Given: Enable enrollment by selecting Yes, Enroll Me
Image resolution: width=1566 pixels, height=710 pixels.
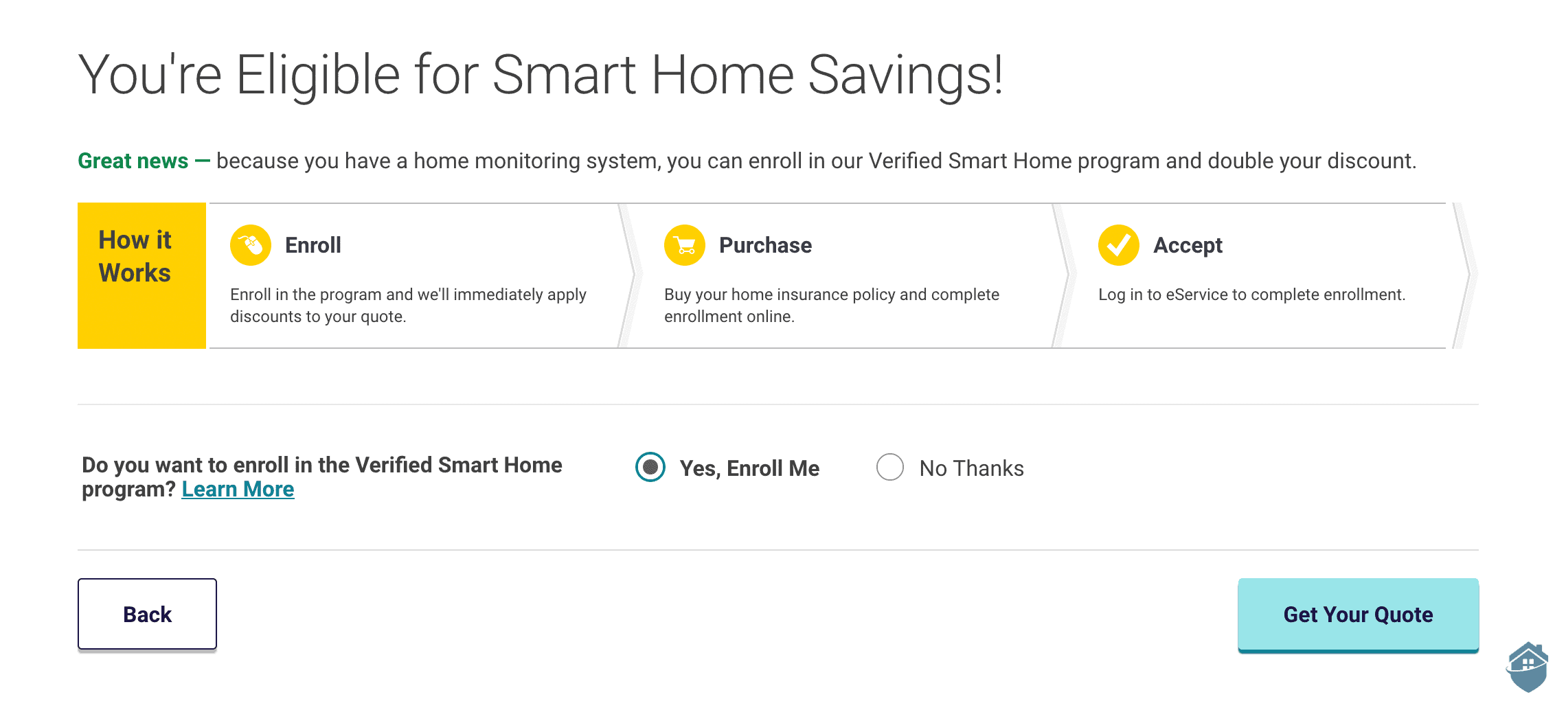Looking at the screenshot, I should coord(649,468).
